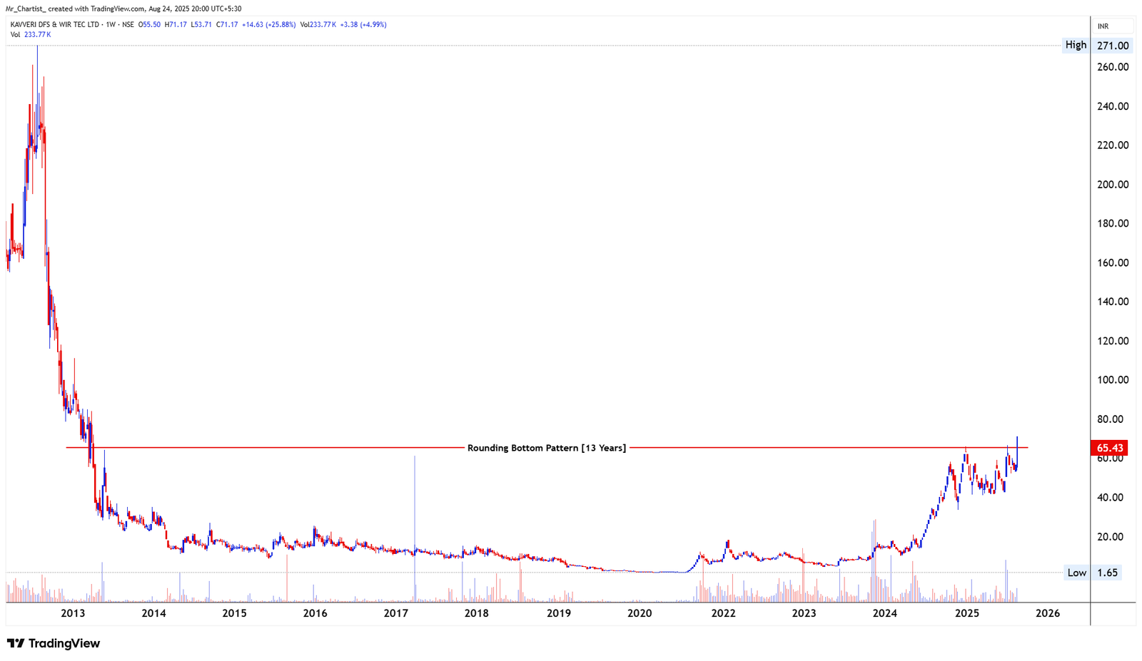Image resolution: width=1142 pixels, height=661 pixels.
Task: Click the close change +14.63 (+25.88%) value
Action: [268, 24]
